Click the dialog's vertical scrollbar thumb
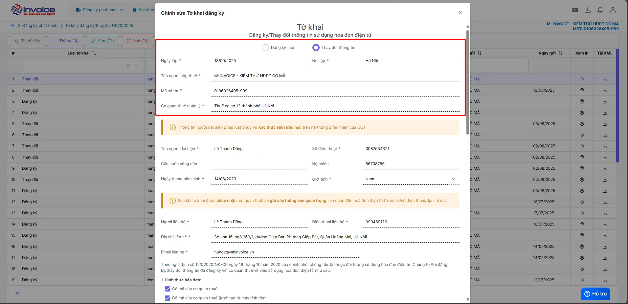 468,82
